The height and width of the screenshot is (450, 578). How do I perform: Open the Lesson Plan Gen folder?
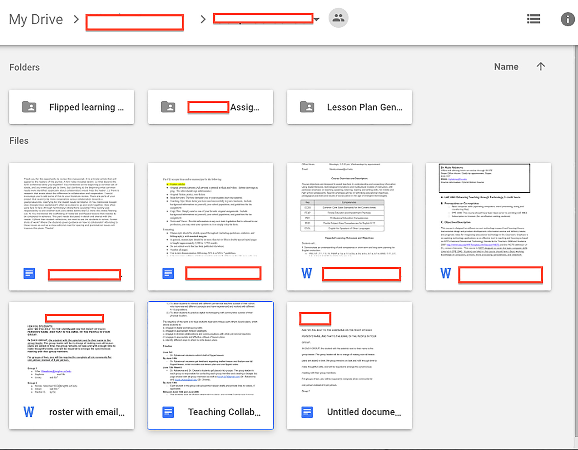pyautogui.click(x=364, y=107)
